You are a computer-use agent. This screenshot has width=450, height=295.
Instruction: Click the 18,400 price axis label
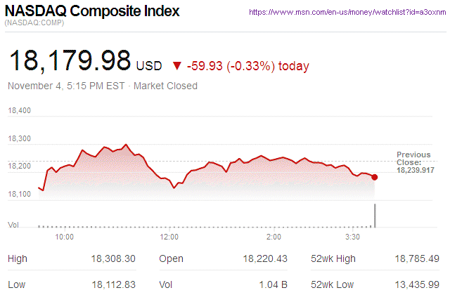point(20,111)
